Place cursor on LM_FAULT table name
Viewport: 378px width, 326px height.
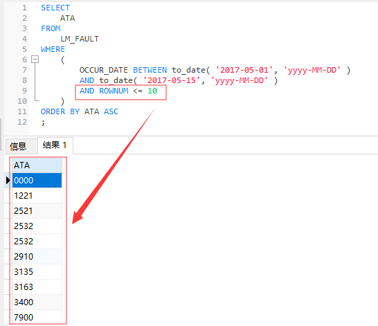click(80, 39)
